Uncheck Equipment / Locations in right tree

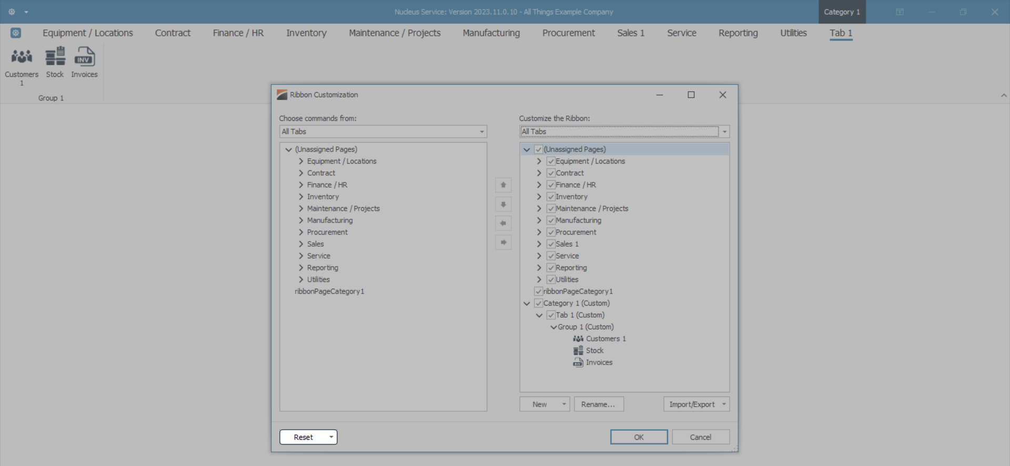click(x=551, y=161)
